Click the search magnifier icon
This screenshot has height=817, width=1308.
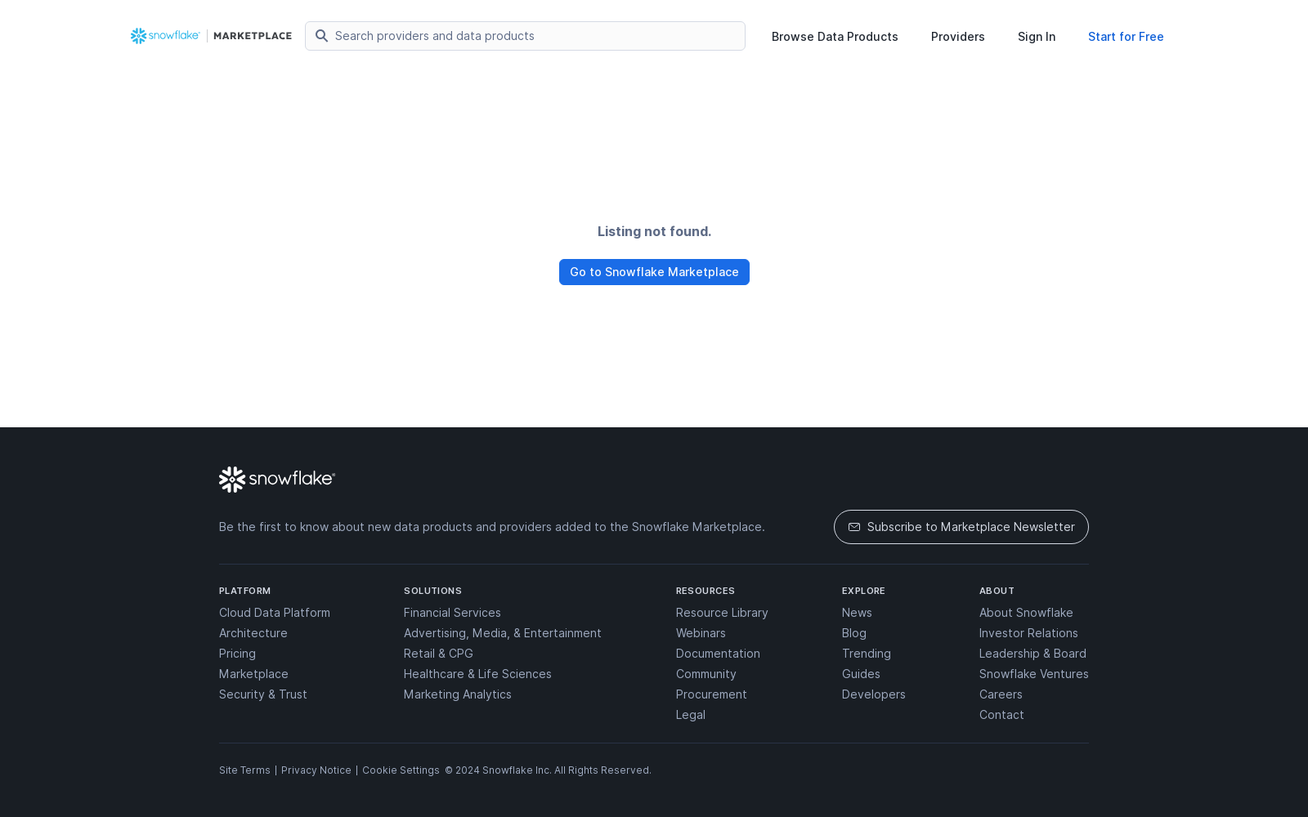[321, 36]
